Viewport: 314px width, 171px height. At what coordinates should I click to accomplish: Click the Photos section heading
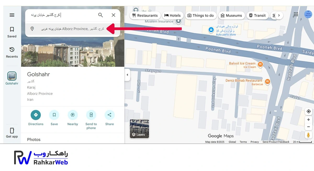click(x=34, y=139)
